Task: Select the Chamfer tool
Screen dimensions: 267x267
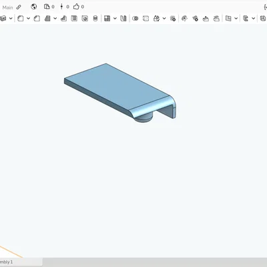Action: click(x=37, y=19)
